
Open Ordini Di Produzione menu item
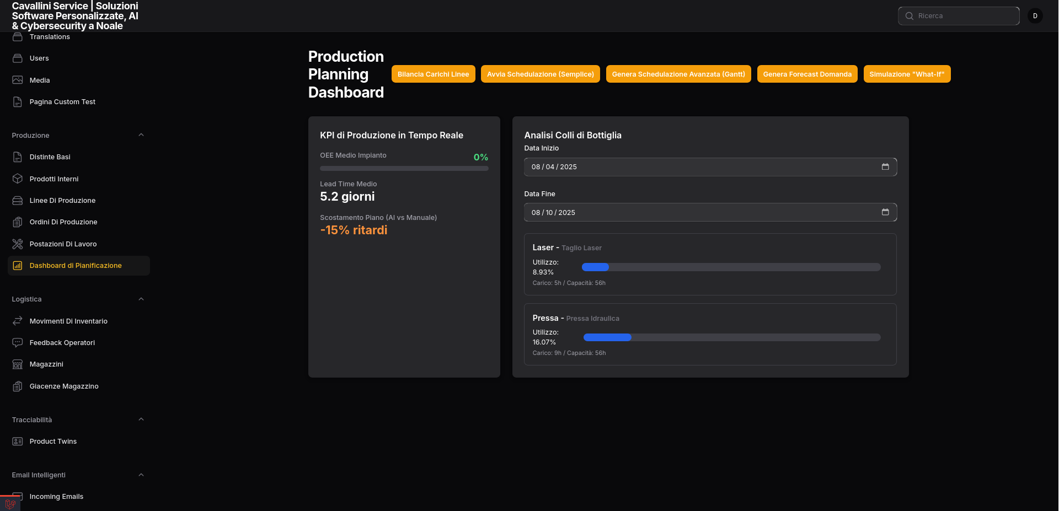pyautogui.click(x=63, y=222)
